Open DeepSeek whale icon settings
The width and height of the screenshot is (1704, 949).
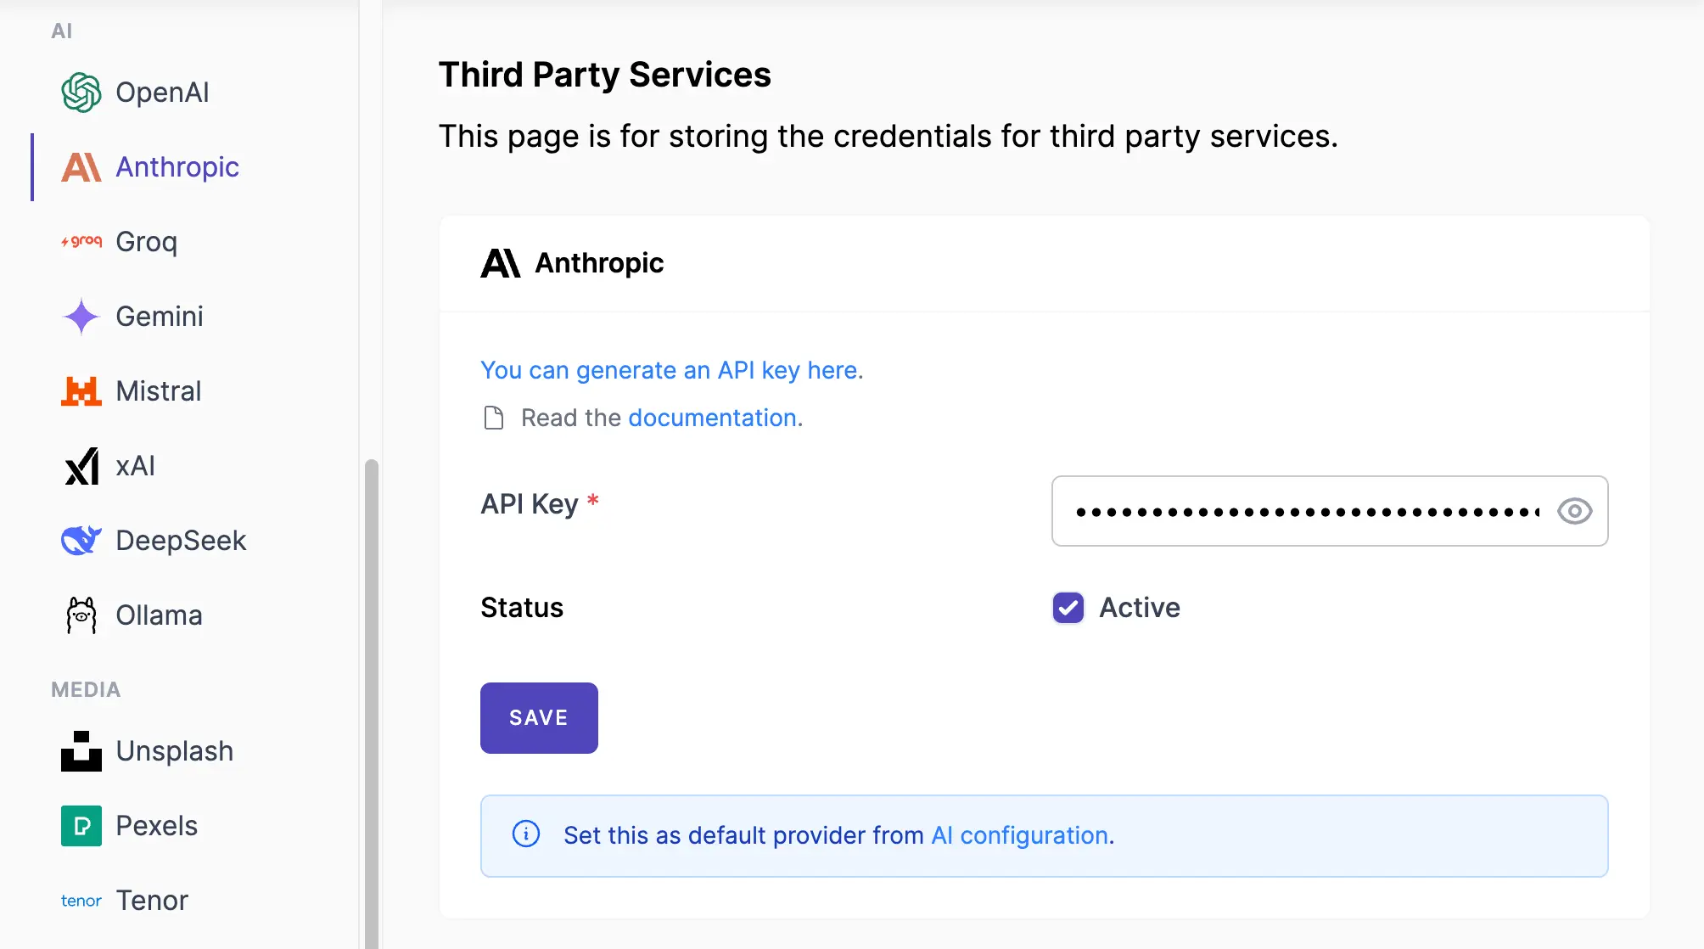pos(81,540)
